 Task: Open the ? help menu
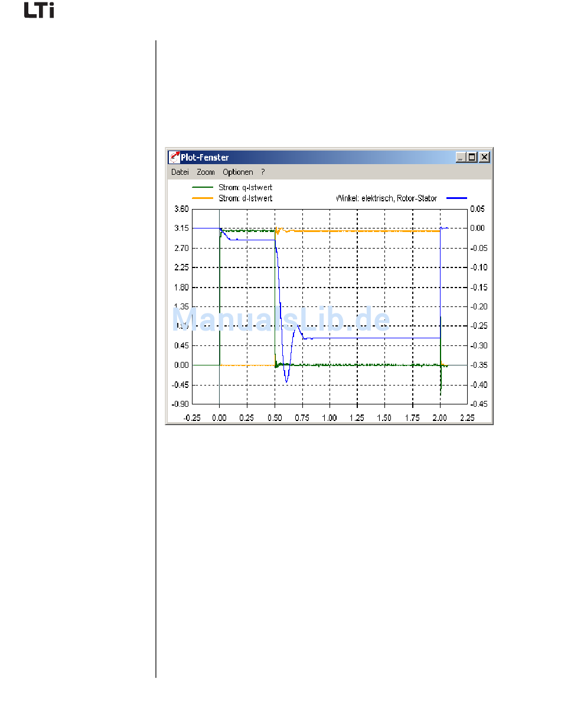263,172
